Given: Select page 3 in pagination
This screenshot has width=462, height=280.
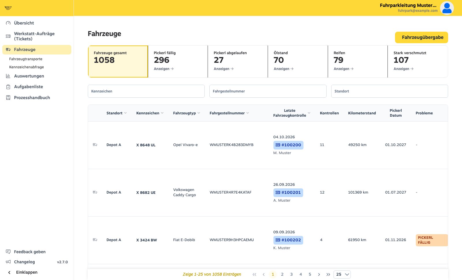Looking at the screenshot, I should pos(291,275).
